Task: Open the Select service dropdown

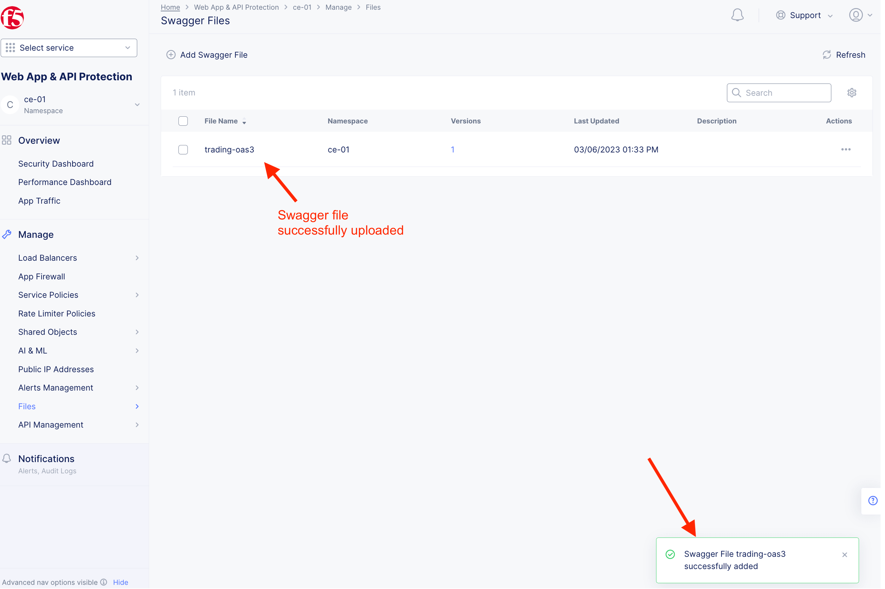Action: pyautogui.click(x=69, y=48)
